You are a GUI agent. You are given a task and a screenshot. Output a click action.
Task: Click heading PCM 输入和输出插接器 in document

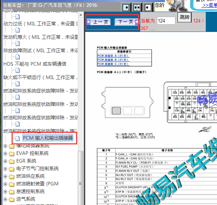pyautogui.click(x=112, y=48)
